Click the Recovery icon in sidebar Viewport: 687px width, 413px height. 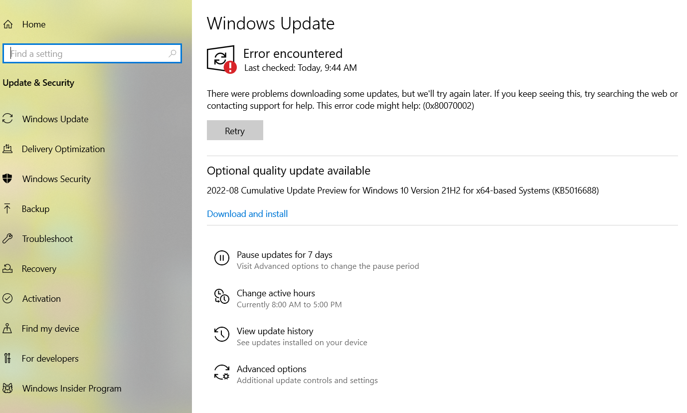pyautogui.click(x=7, y=268)
